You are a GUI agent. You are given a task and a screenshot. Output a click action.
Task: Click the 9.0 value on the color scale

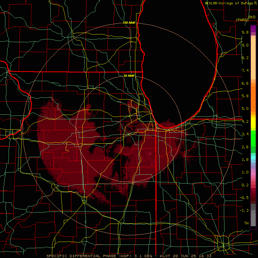pyautogui.click(x=245, y=45)
